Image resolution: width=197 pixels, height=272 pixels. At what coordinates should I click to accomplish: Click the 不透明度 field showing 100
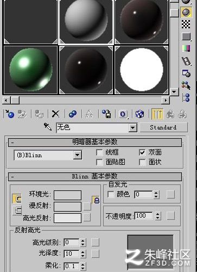(x=144, y=216)
